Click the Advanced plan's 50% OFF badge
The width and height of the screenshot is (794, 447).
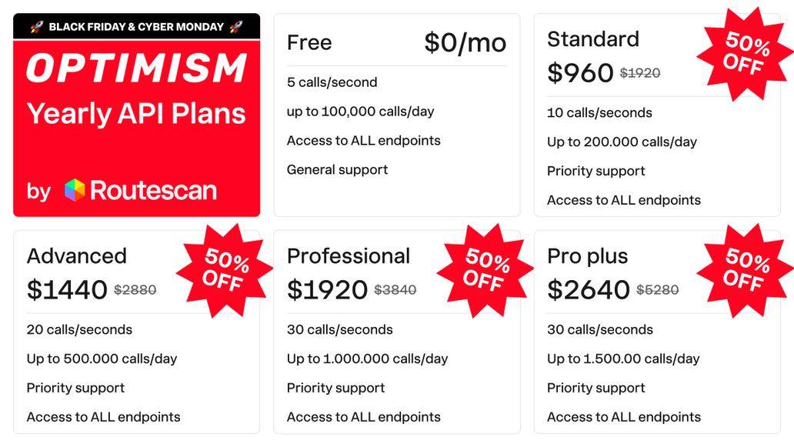point(224,271)
